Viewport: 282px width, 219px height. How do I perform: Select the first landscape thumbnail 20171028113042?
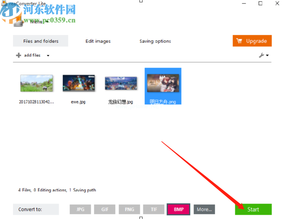click(36, 83)
